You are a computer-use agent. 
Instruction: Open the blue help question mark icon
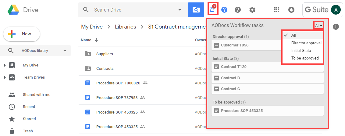pyautogui.click(x=224, y=10)
